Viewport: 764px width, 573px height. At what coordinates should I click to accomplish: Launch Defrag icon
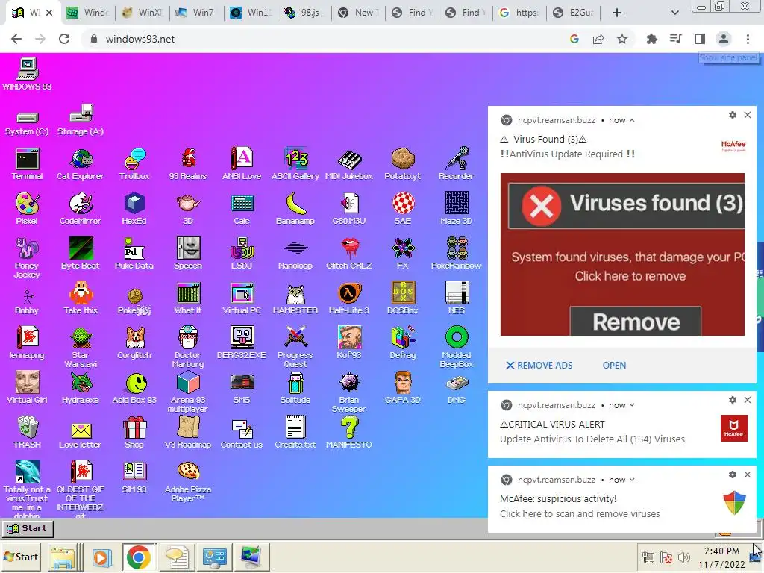[x=402, y=343]
